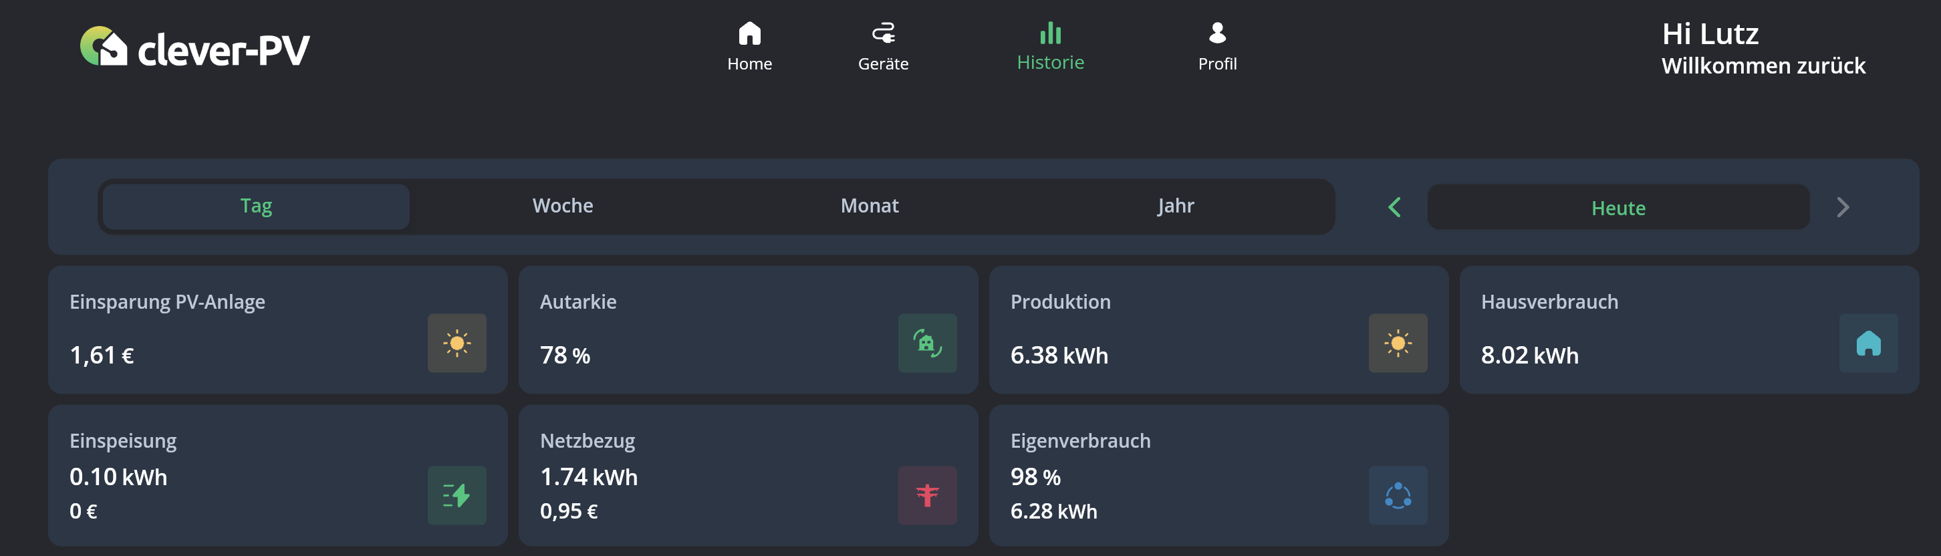Go to next day with right chevron
The height and width of the screenshot is (556, 1941).
tap(1843, 207)
